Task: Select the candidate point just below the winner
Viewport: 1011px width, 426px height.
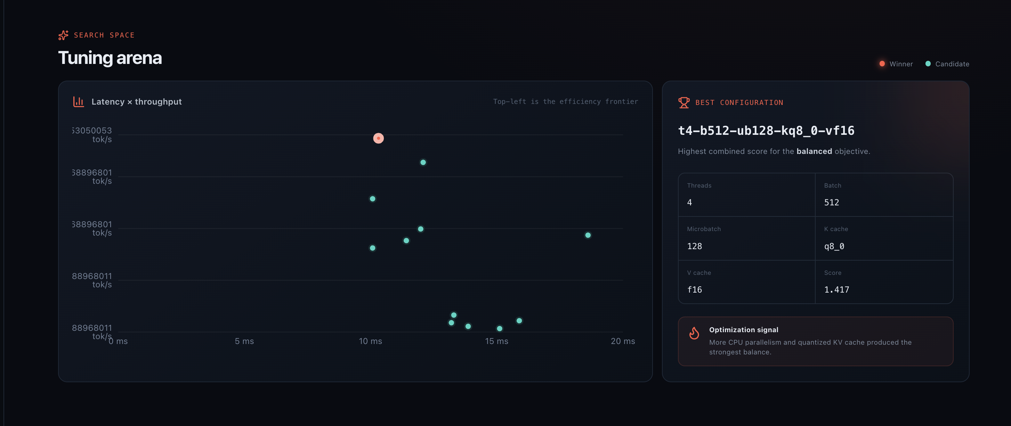Action: point(423,162)
